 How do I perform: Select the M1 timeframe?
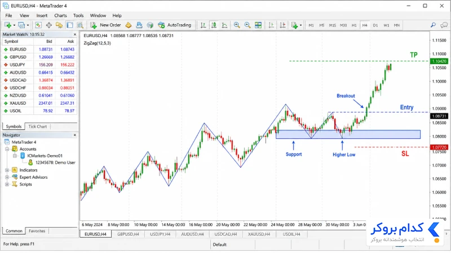point(311,25)
